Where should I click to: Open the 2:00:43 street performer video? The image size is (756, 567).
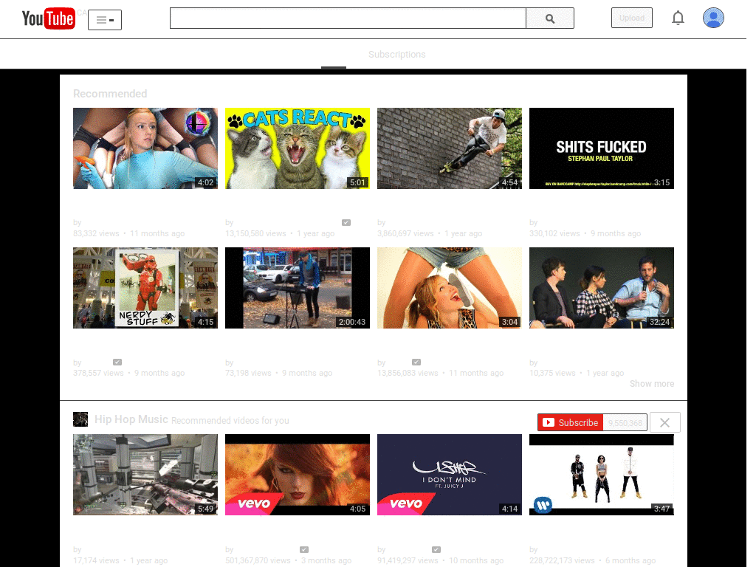tap(298, 288)
